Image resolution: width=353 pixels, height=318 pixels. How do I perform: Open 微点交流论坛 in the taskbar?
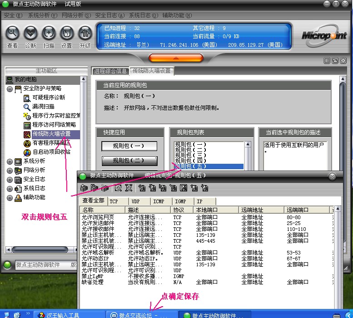click(142, 315)
